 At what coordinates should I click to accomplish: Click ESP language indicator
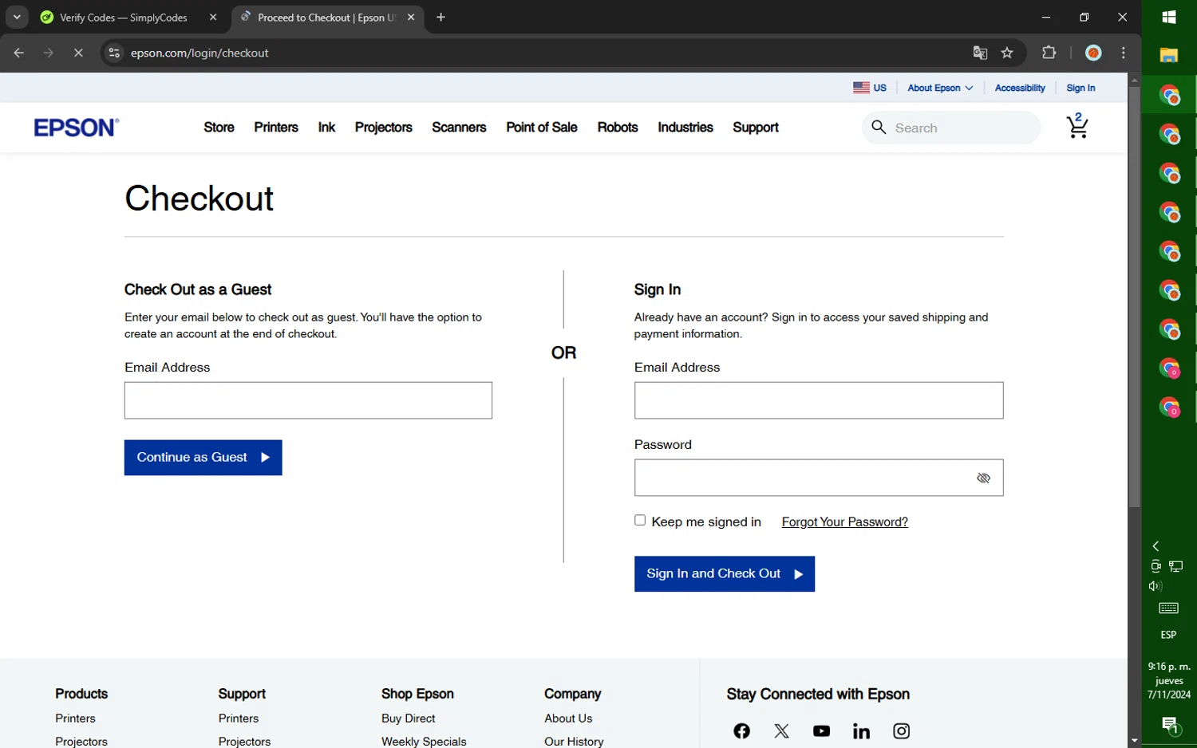(x=1168, y=635)
